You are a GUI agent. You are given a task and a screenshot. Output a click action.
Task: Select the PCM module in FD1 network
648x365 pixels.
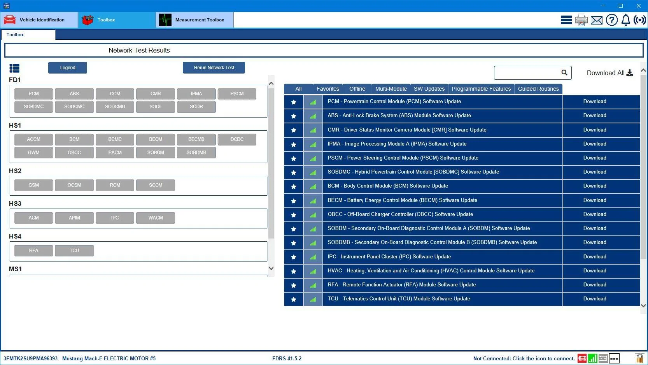coord(33,94)
